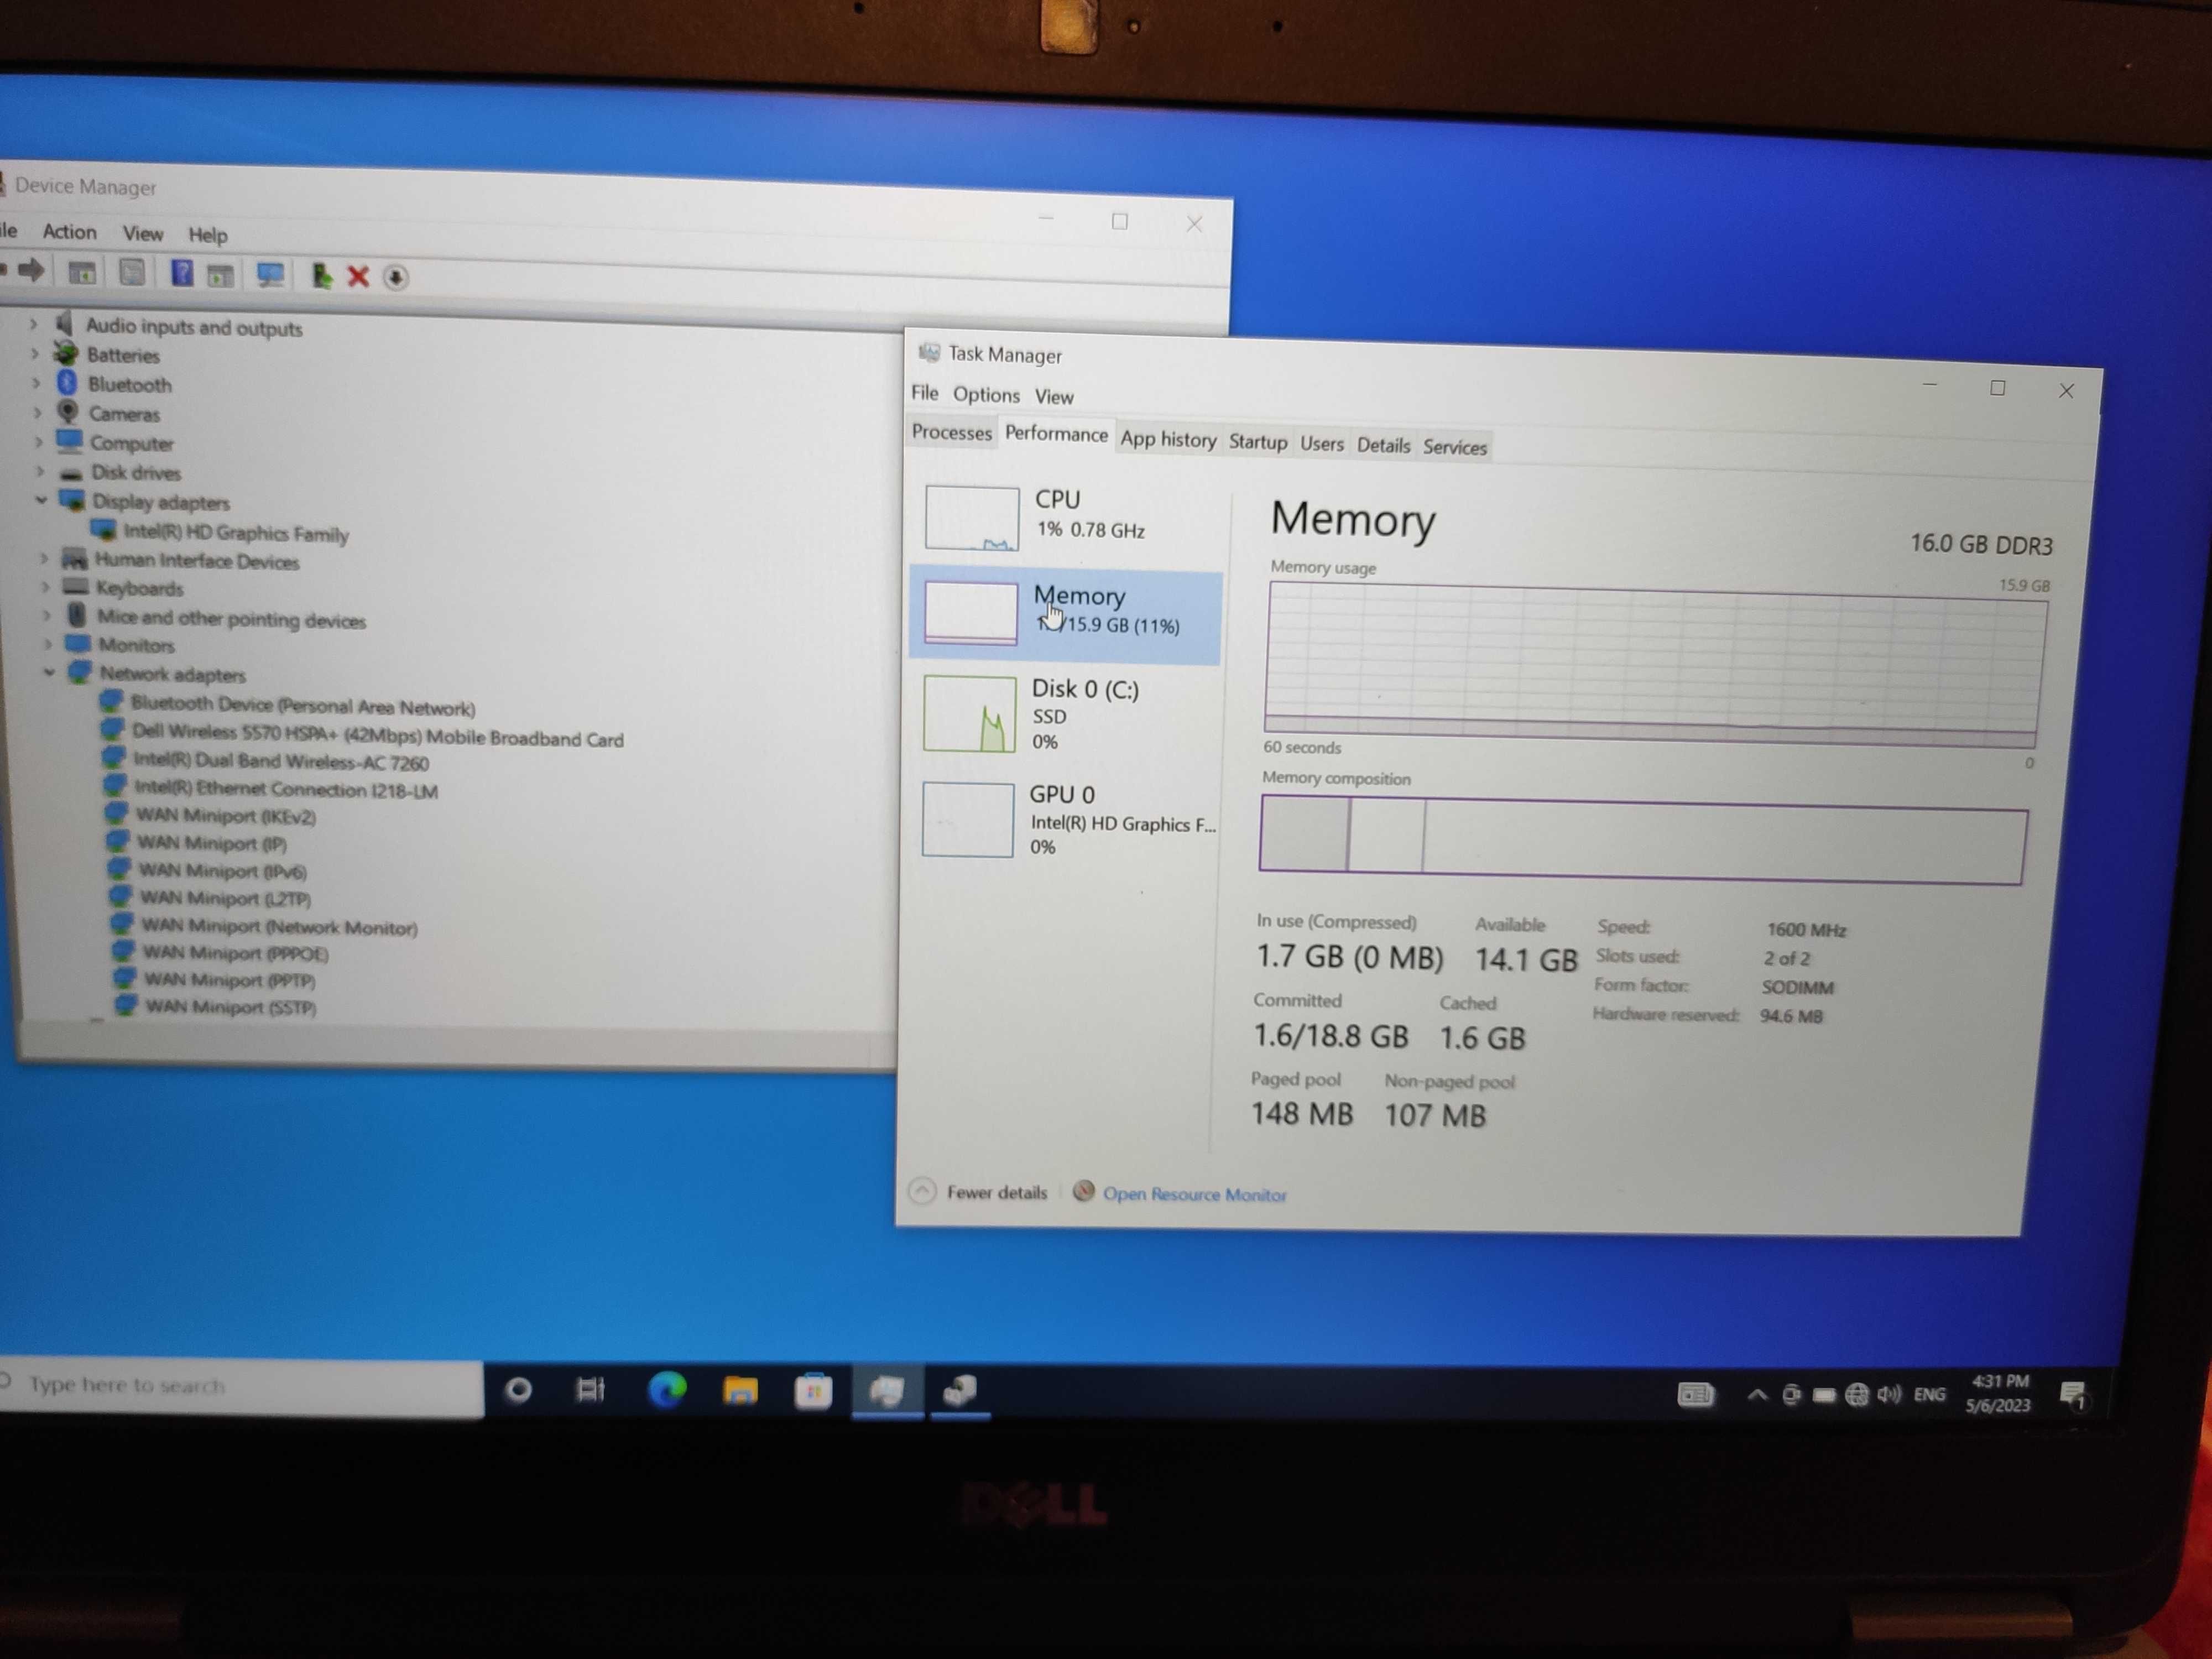
Task: Open the Help menu in Device Manager
Action: pos(208,235)
